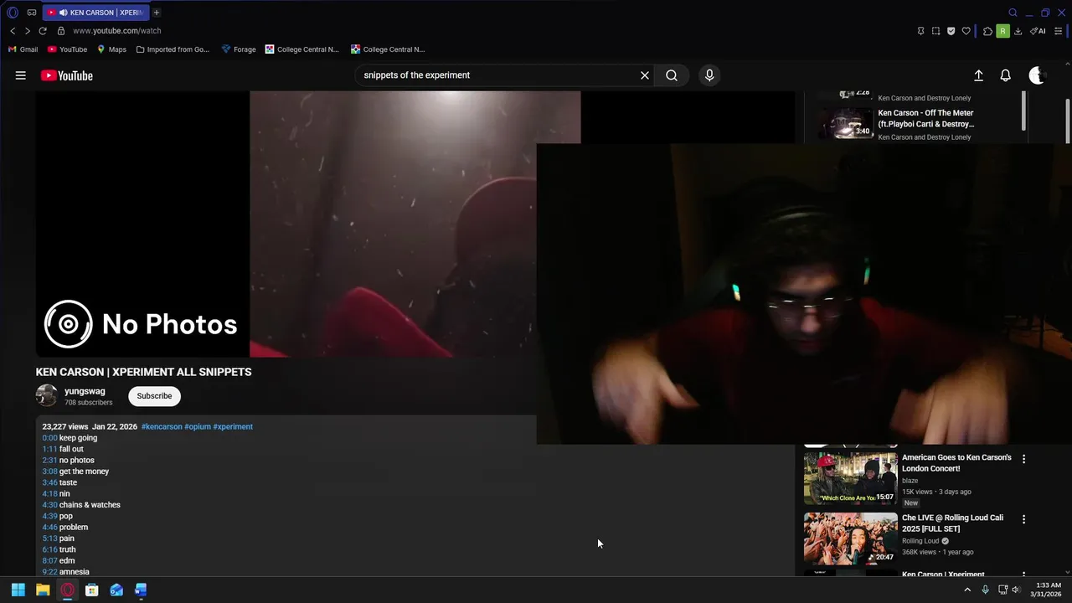This screenshot has height=603, width=1072.
Task: Open the ad blocker shield
Action: pos(951,31)
